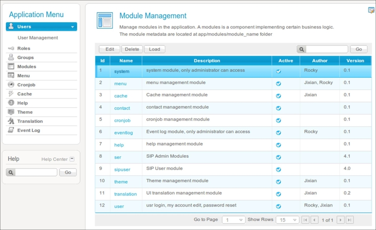376x230 pixels.
Task: Toggle Active checkmark for menu module
Action: 278,83
